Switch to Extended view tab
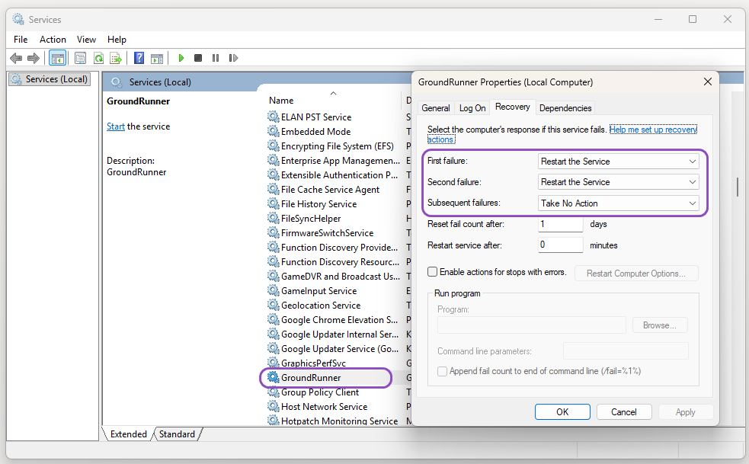Image resolution: width=749 pixels, height=464 pixels. click(x=129, y=434)
